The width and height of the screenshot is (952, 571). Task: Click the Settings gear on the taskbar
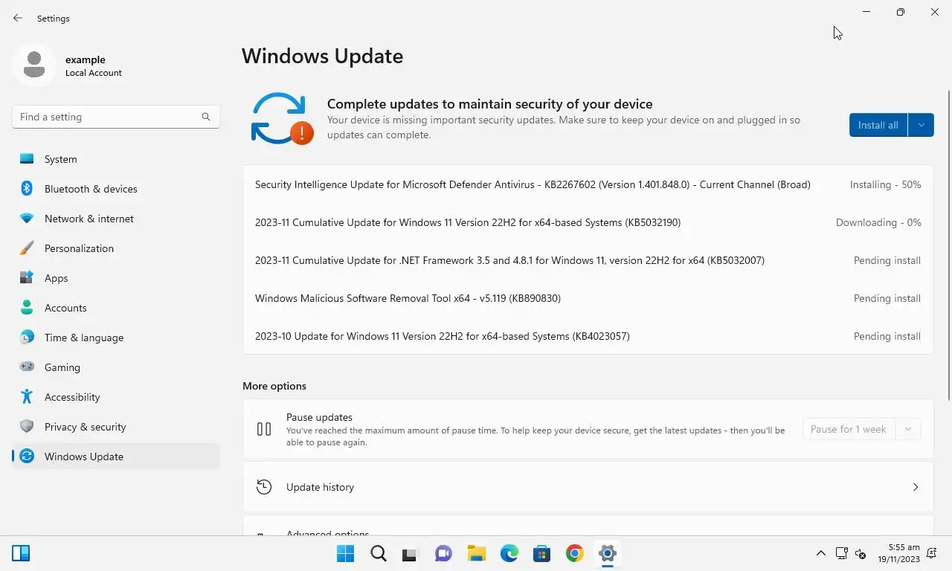click(x=608, y=553)
